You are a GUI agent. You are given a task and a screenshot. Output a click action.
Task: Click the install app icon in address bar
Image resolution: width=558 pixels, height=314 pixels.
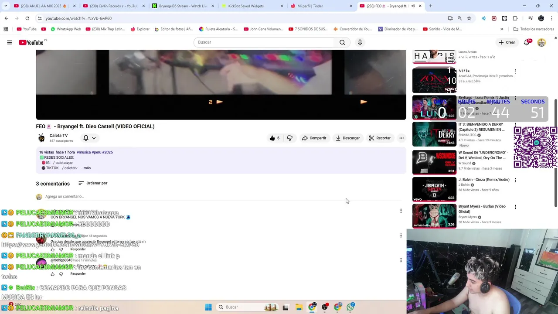(450, 18)
